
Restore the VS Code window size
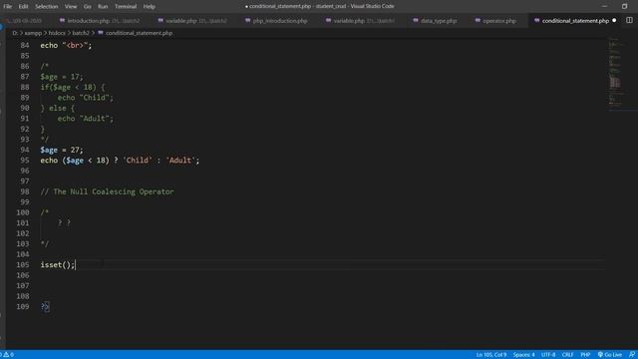(x=624, y=6)
